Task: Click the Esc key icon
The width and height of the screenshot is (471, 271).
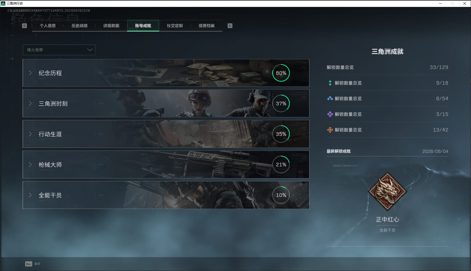Action: tap(29, 264)
